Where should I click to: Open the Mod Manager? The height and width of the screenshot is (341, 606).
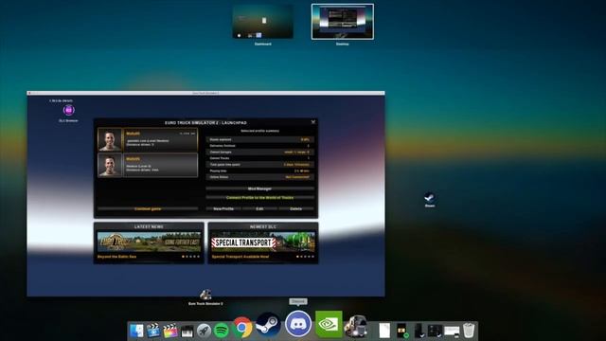259,188
